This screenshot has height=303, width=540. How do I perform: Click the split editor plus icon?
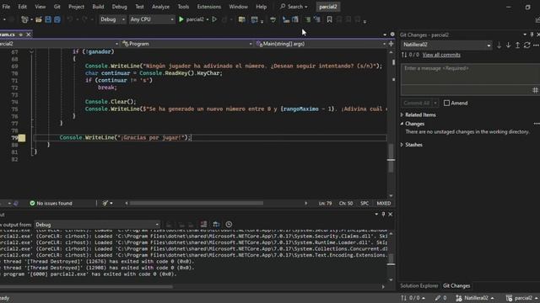click(x=391, y=44)
